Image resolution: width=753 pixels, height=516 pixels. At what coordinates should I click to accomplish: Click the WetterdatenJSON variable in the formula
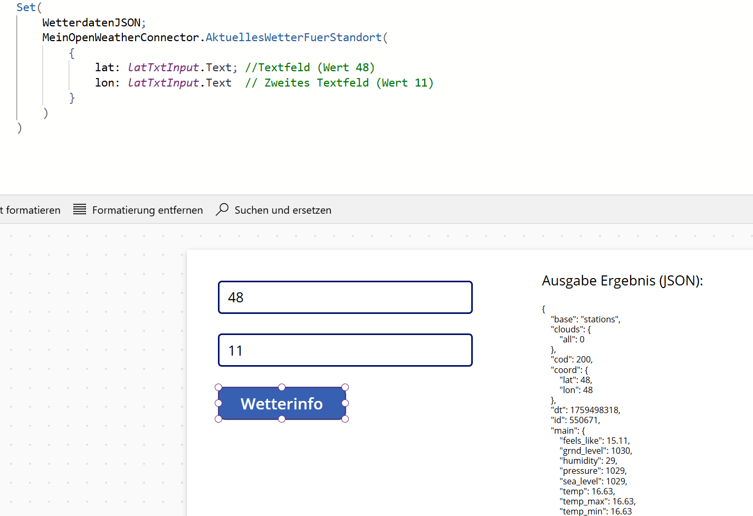tap(91, 23)
